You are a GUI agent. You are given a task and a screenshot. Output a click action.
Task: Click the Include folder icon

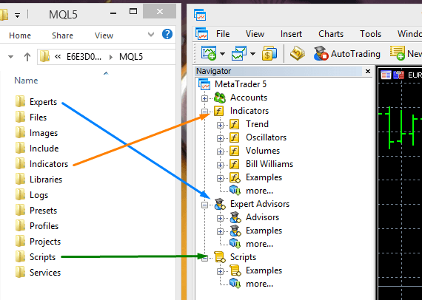(x=20, y=149)
